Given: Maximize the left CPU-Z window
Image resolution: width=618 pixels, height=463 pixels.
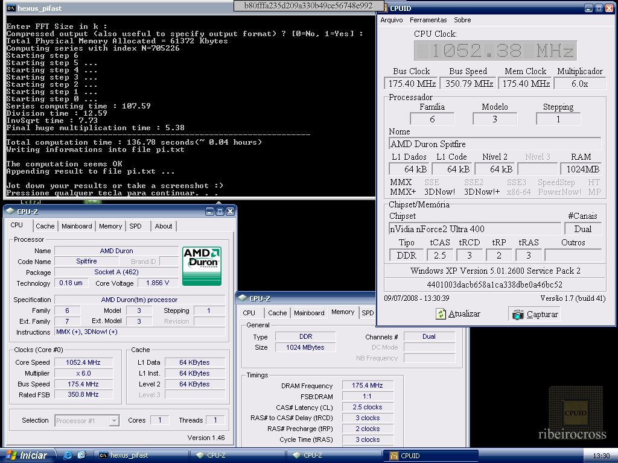Looking at the screenshot, I should (x=220, y=212).
